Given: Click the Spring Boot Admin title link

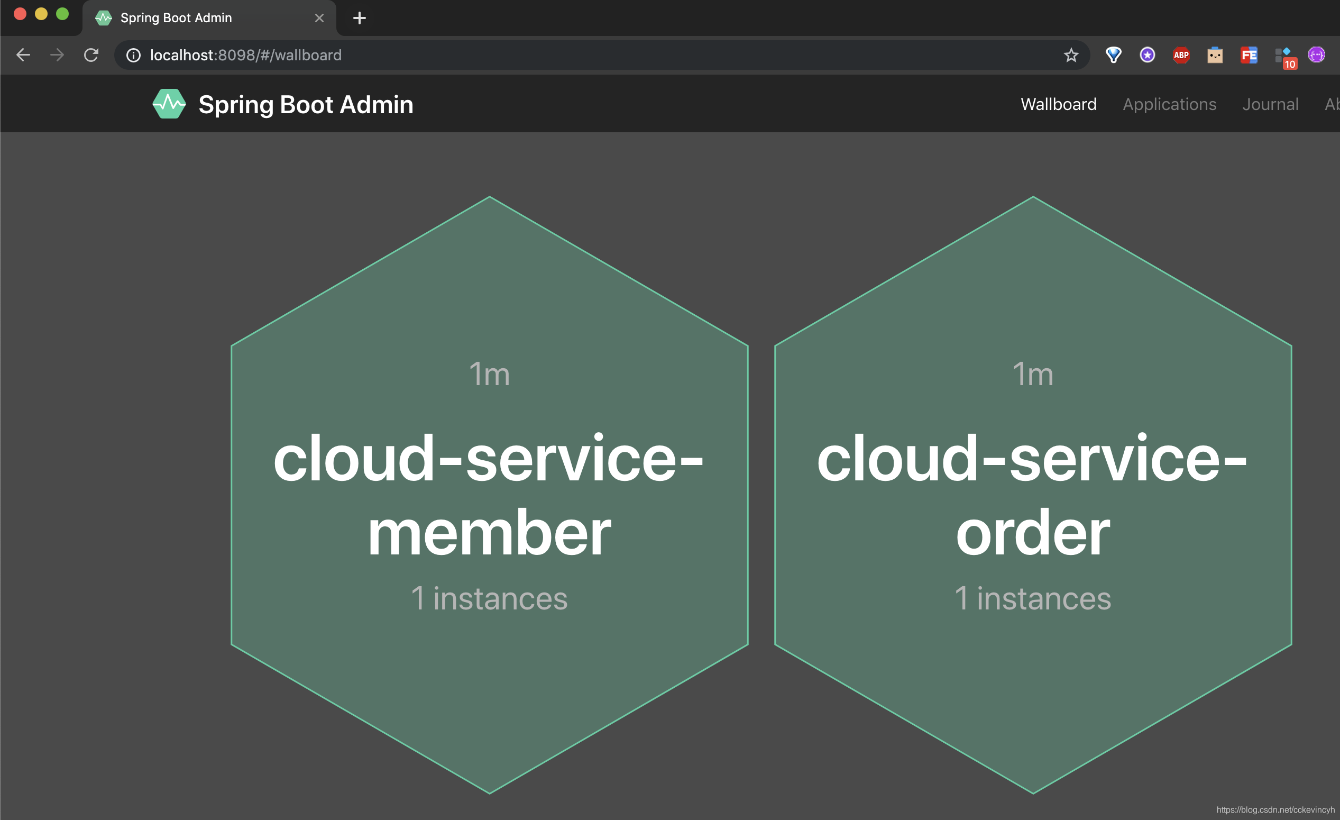Looking at the screenshot, I should pyautogui.click(x=306, y=104).
